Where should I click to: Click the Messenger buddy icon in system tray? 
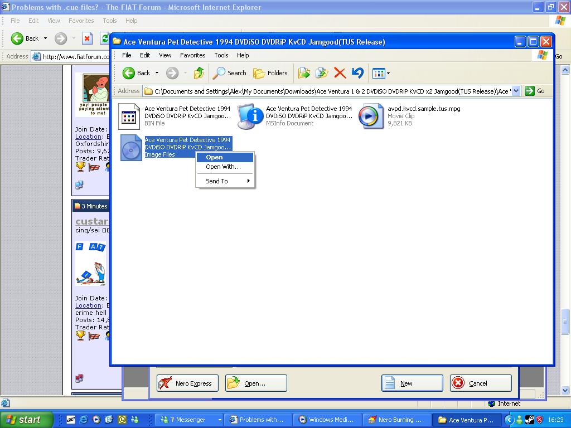coord(519,420)
